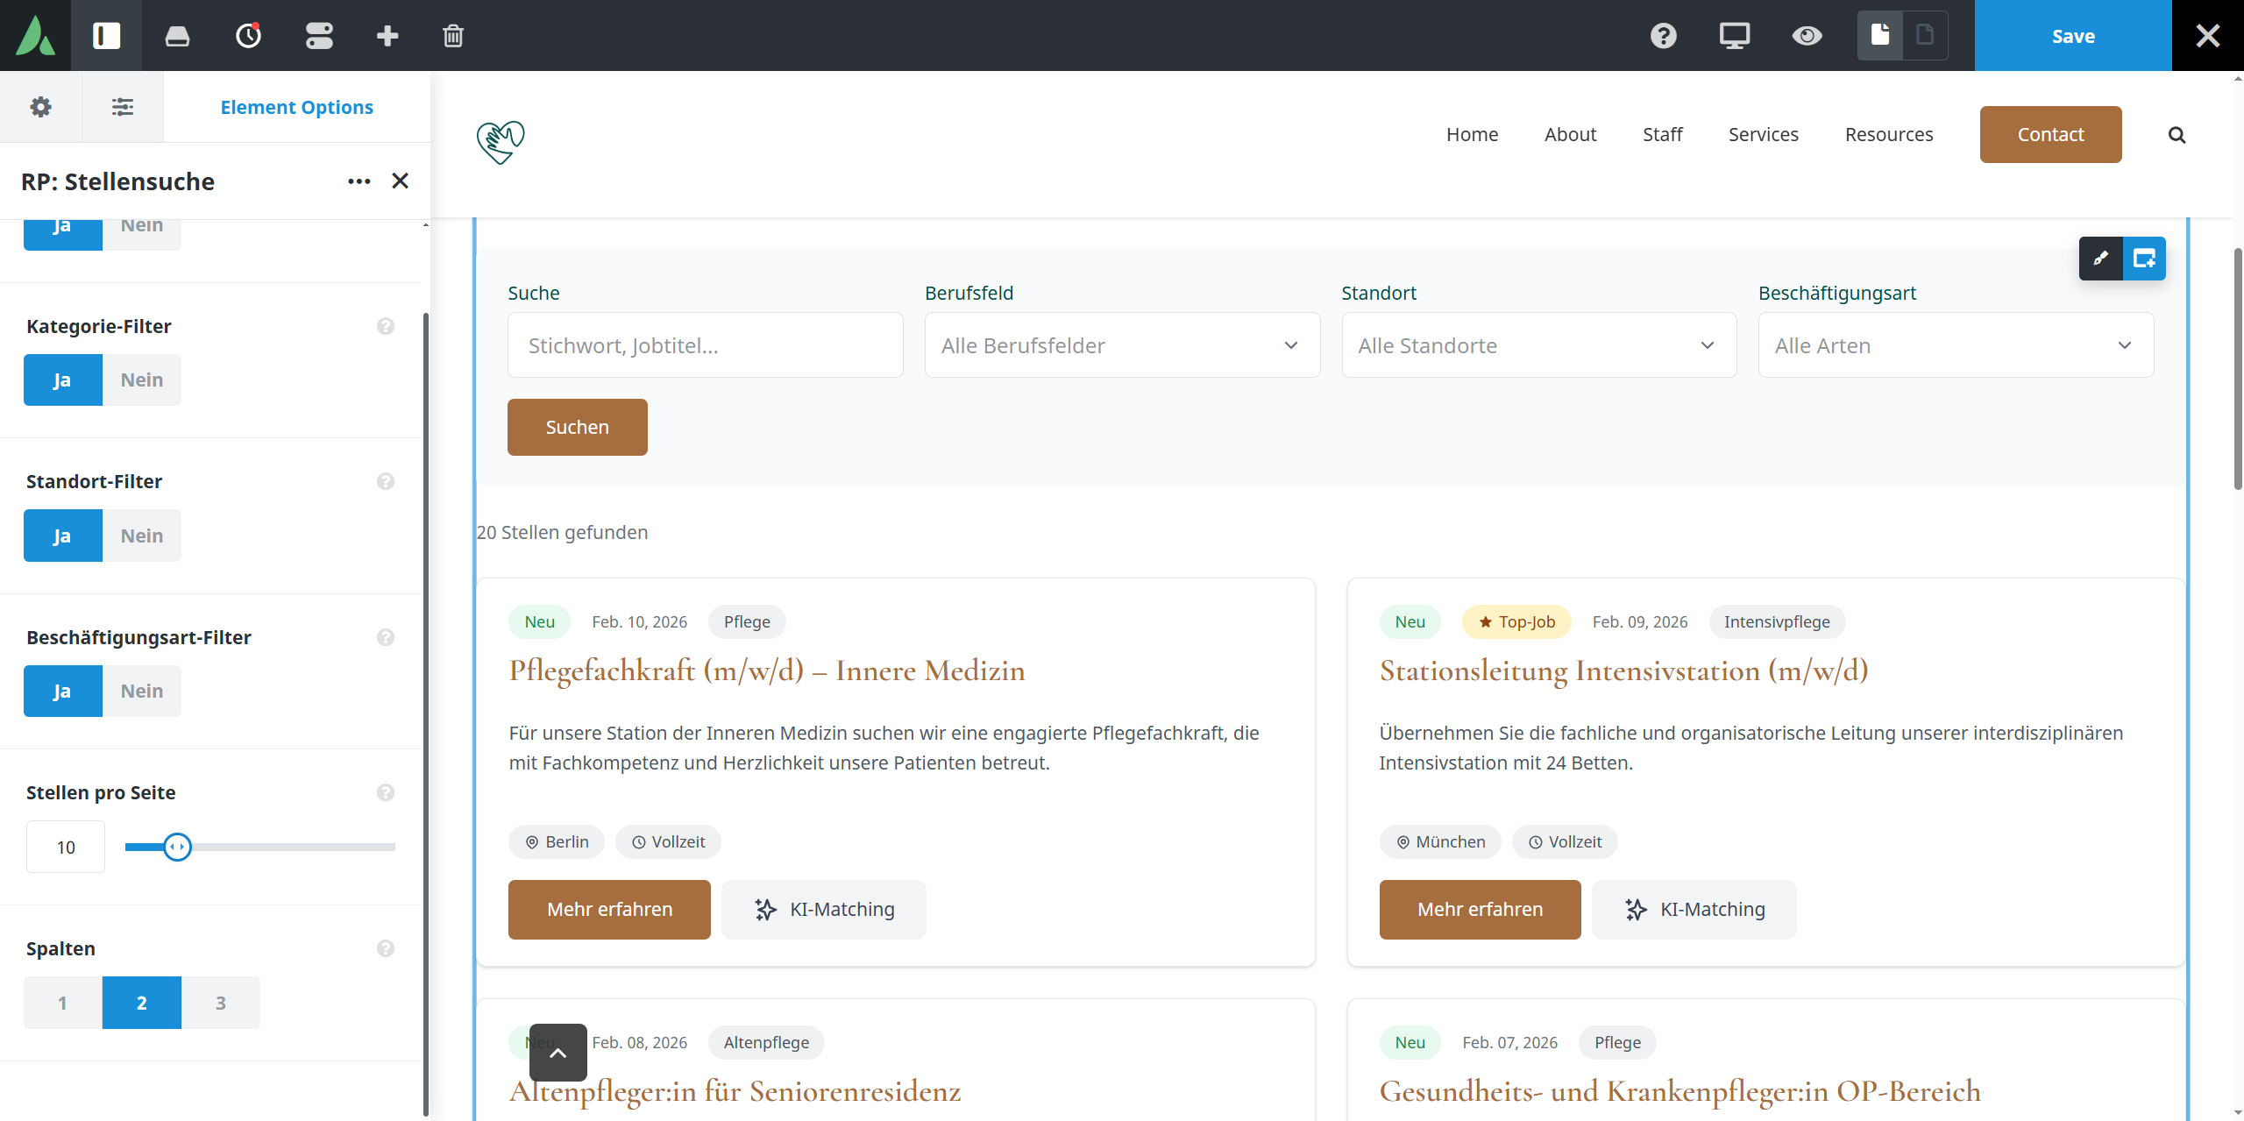Expand the Alle Standorte dropdown
Screen dimensions: 2244x1121
1538,344
